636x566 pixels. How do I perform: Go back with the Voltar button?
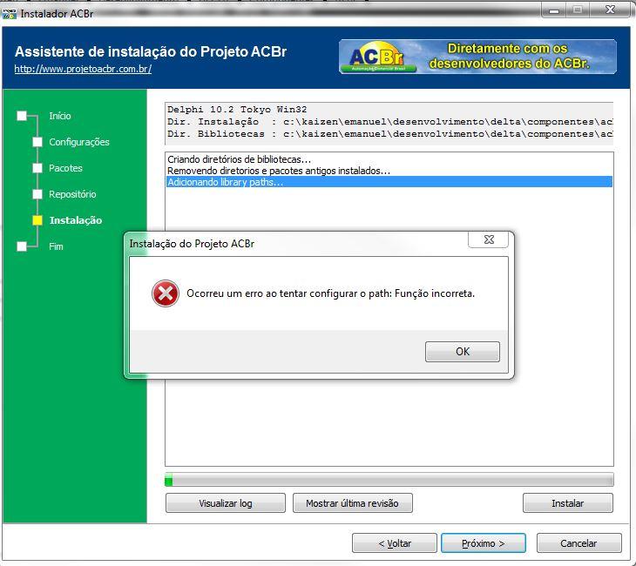coord(395,543)
